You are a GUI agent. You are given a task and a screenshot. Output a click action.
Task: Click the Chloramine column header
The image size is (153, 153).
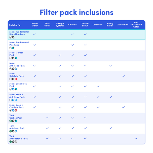pos(123,25)
